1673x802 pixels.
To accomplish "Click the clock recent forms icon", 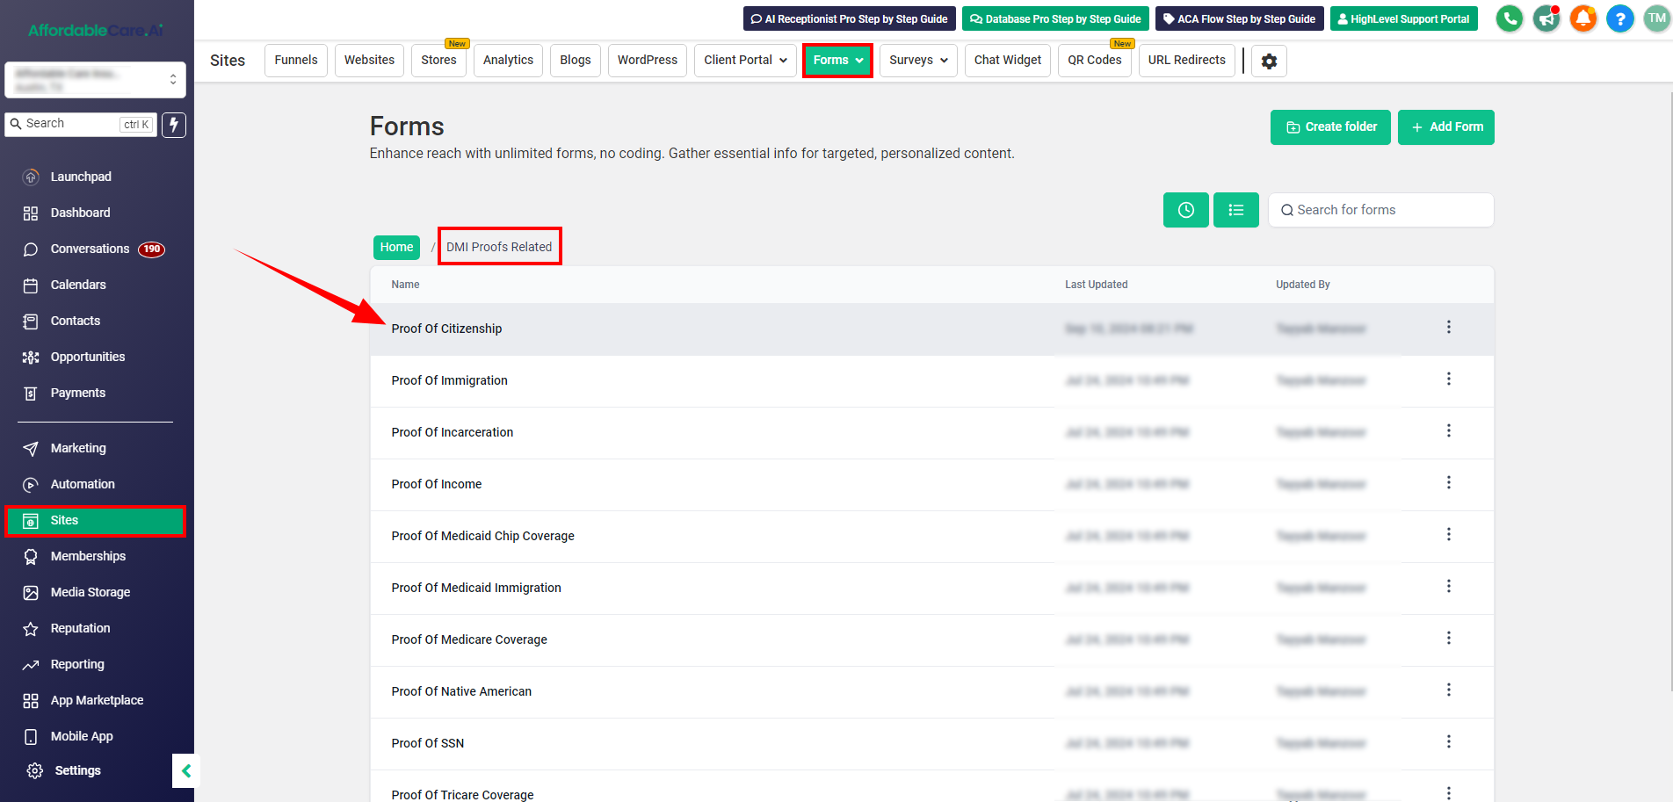I will coord(1185,210).
